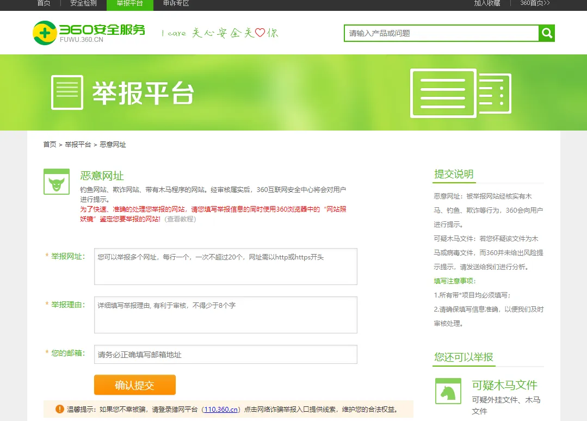This screenshot has height=421, width=587.
Task: Click the 举报平台 breadcrumb link
Action: point(78,145)
